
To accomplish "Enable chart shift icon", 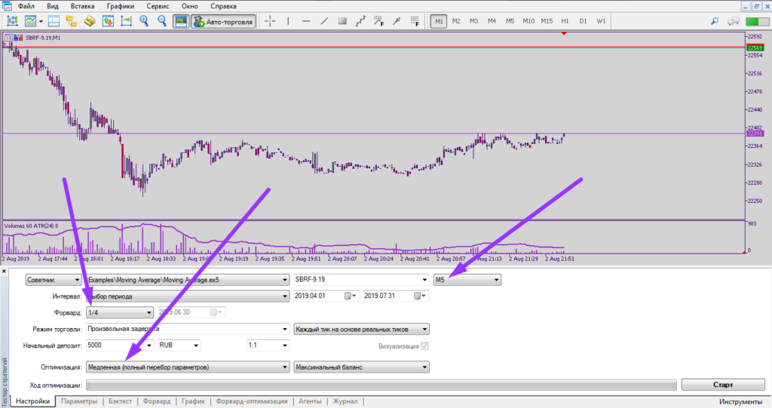I will click(126, 21).
